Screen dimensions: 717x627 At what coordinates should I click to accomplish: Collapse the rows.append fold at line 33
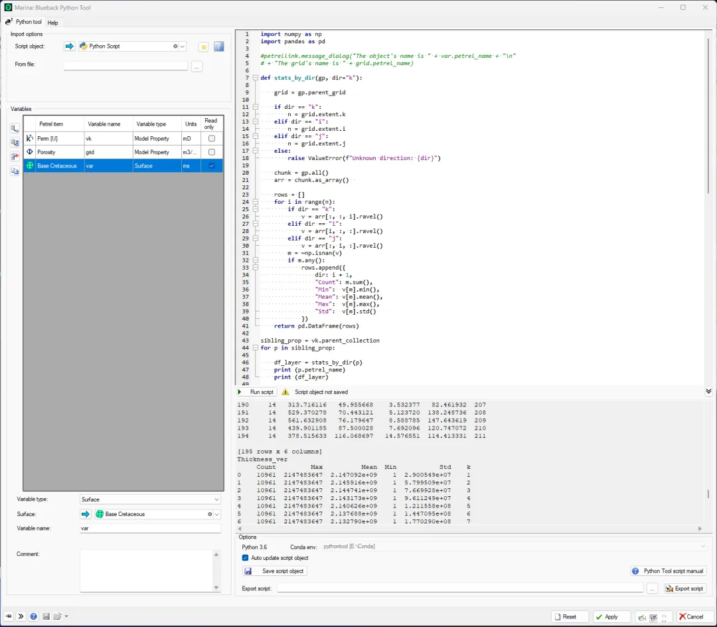(x=255, y=268)
